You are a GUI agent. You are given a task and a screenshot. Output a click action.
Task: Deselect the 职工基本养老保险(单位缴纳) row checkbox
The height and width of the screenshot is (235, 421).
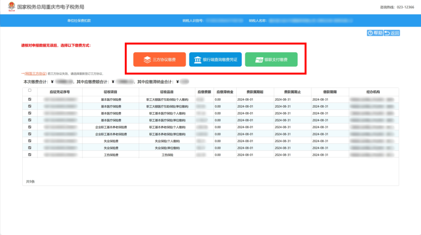point(30,134)
